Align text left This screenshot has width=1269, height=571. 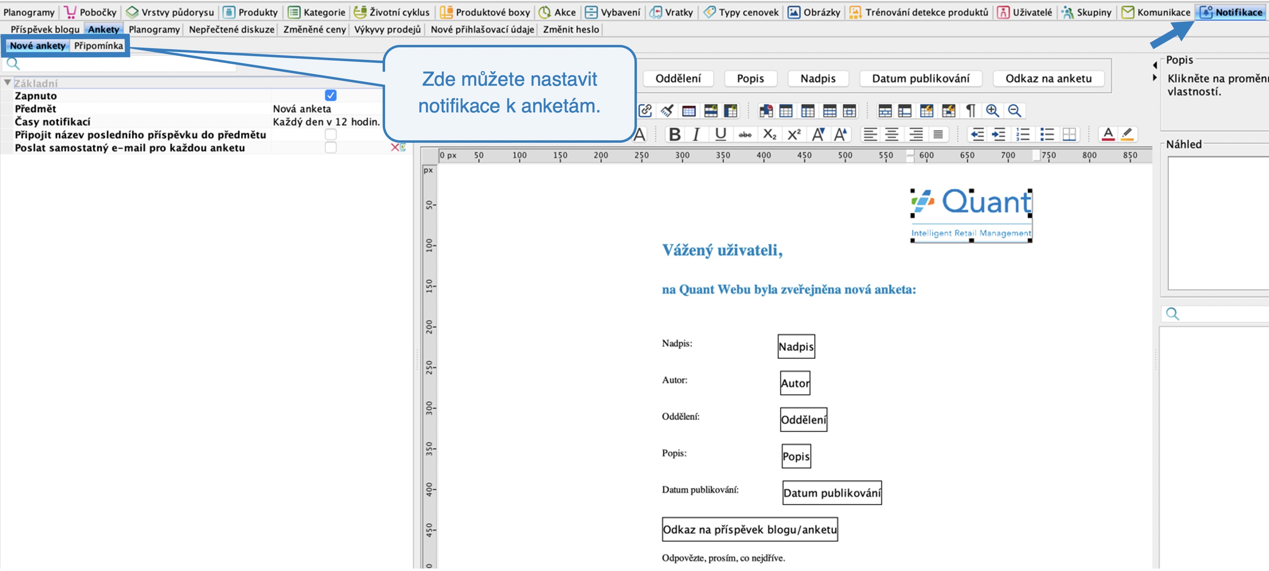tap(870, 134)
